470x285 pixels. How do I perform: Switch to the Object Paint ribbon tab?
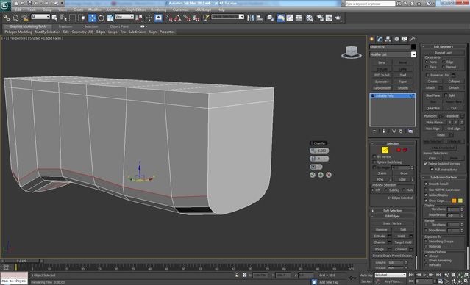point(119,26)
